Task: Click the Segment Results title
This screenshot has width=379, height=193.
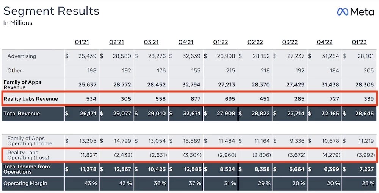Action: point(51,11)
